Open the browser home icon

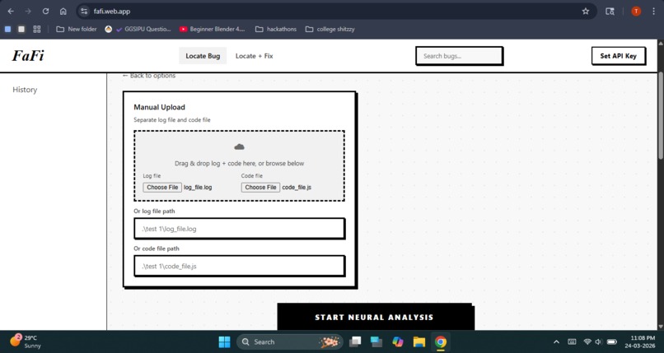[x=63, y=12]
